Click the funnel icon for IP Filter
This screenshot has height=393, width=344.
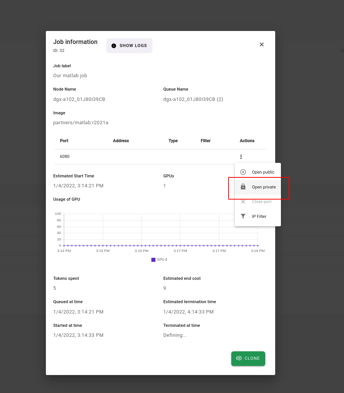coord(243,216)
